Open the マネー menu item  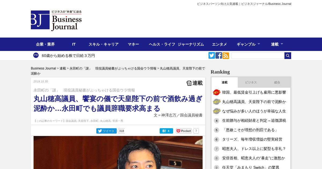point(133,44)
